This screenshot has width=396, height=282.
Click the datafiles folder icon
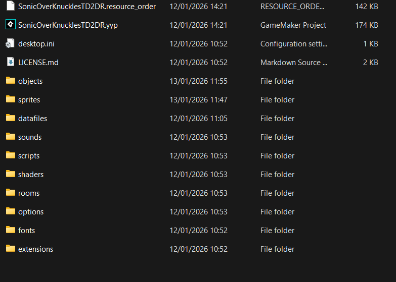(11, 118)
